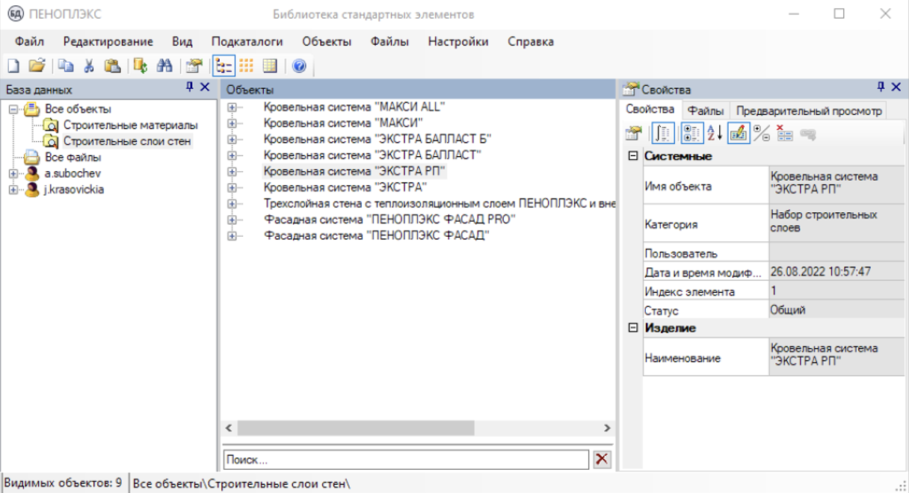Click the binoculars search icon in toolbar
The width and height of the screenshot is (909, 493).
pyautogui.click(x=164, y=66)
